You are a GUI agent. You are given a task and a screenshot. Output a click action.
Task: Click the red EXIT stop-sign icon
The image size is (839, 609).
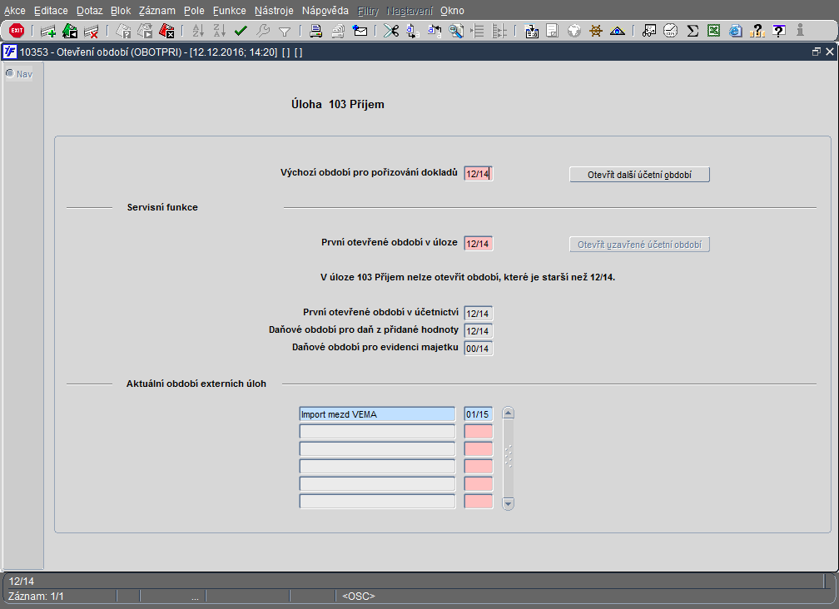tap(17, 31)
